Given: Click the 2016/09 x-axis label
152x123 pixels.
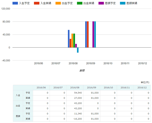Looking at the screenshot, I should [91, 63].
